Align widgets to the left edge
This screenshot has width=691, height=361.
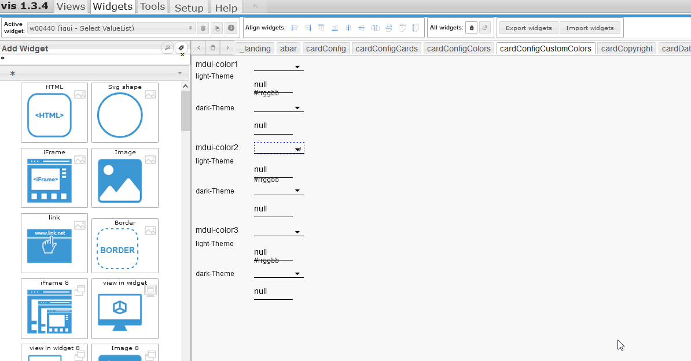pyautogui.click(x=295, y=28)
